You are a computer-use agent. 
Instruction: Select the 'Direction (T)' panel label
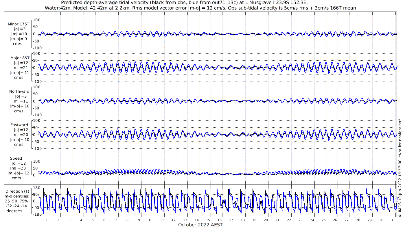(17, 191)
